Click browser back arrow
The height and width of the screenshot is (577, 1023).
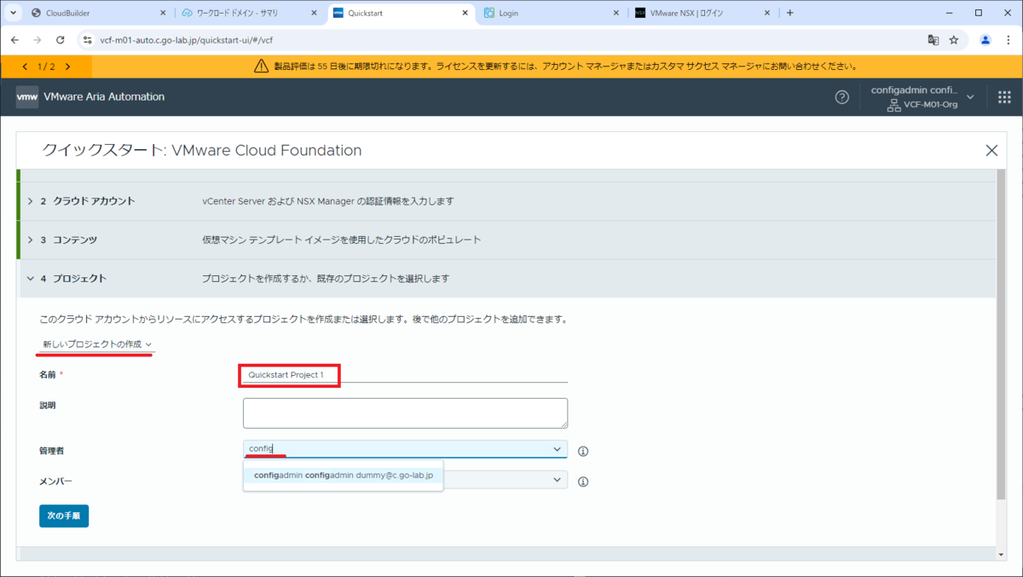pos(14,40)
